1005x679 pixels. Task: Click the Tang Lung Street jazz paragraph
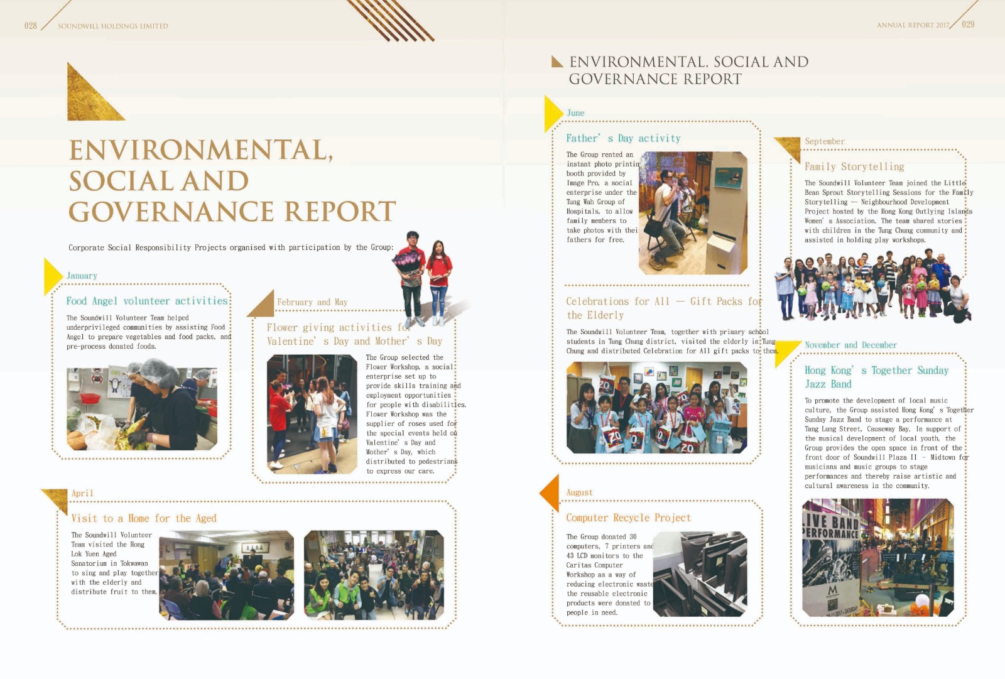(889, 443)
